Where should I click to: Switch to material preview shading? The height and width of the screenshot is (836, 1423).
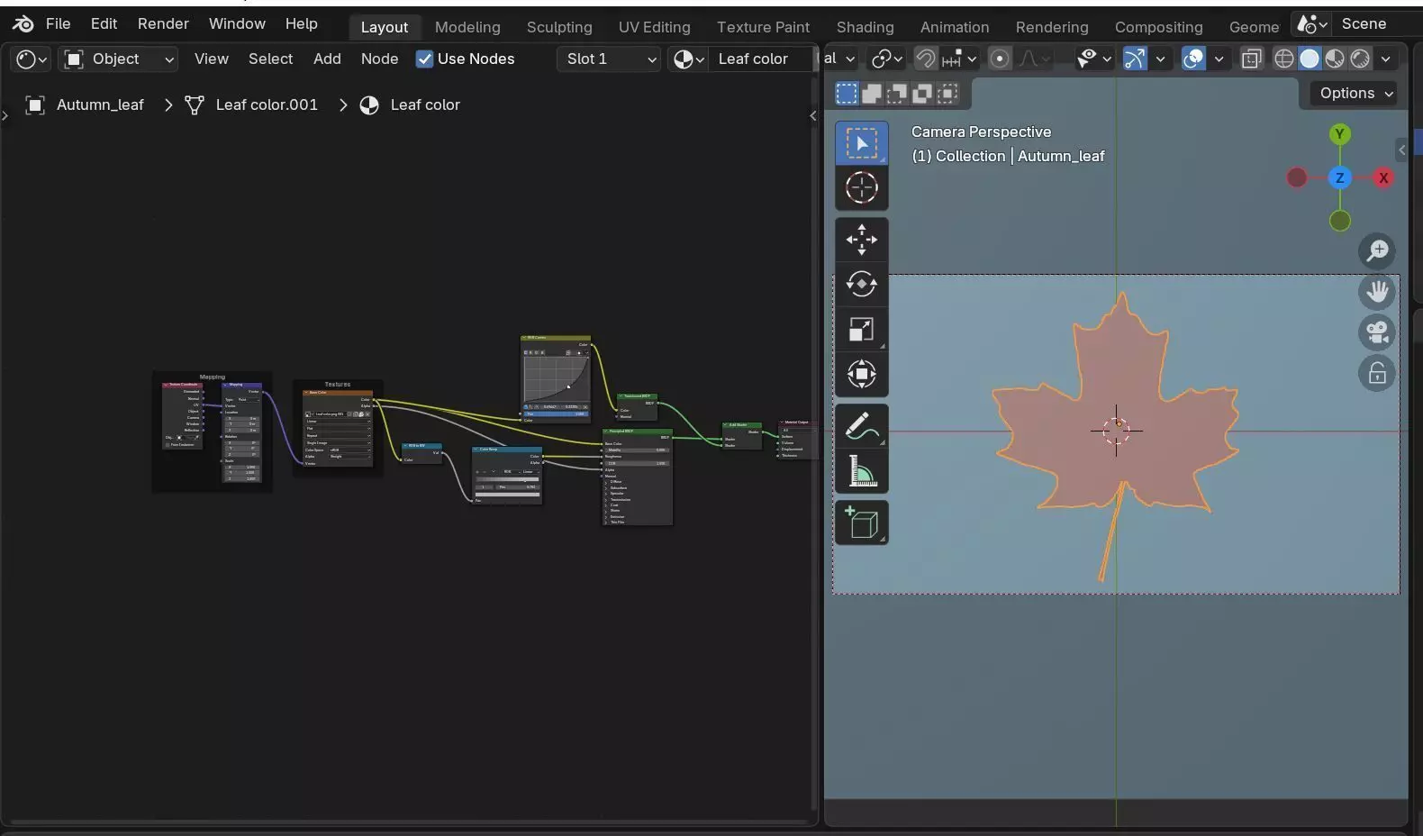1335,59
